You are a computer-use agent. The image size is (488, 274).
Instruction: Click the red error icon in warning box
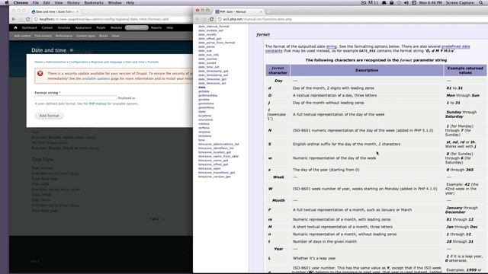pyautogui.click(x=40, y=73)
